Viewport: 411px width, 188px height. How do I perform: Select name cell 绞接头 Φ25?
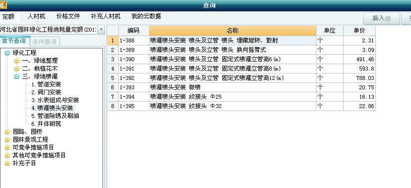click(233, 97)
